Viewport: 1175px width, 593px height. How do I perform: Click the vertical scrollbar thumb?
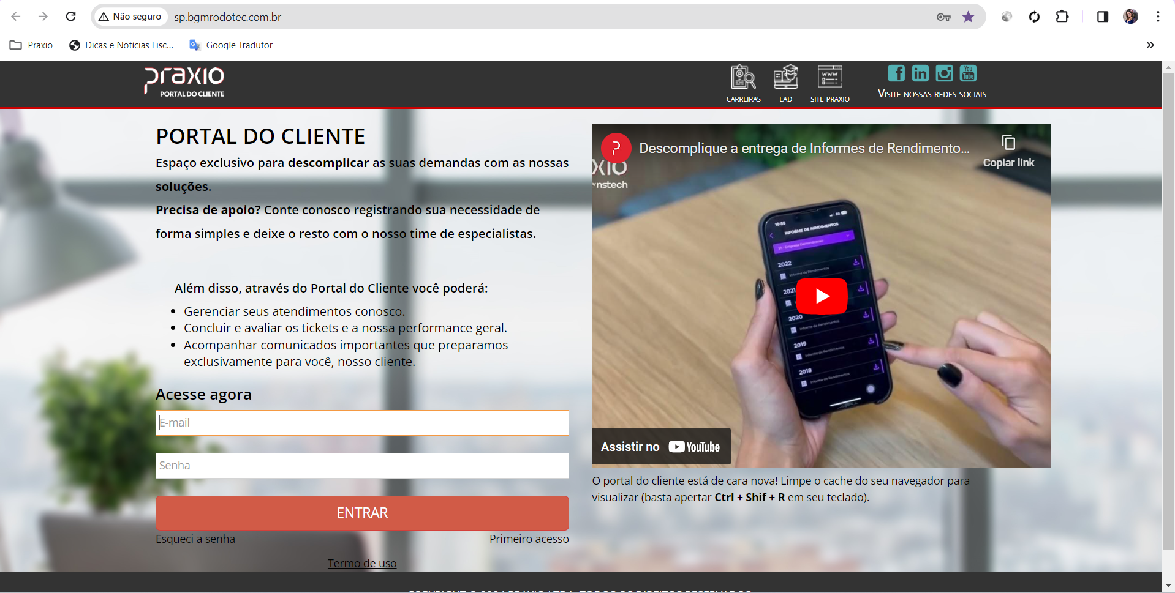point(1168,312)
